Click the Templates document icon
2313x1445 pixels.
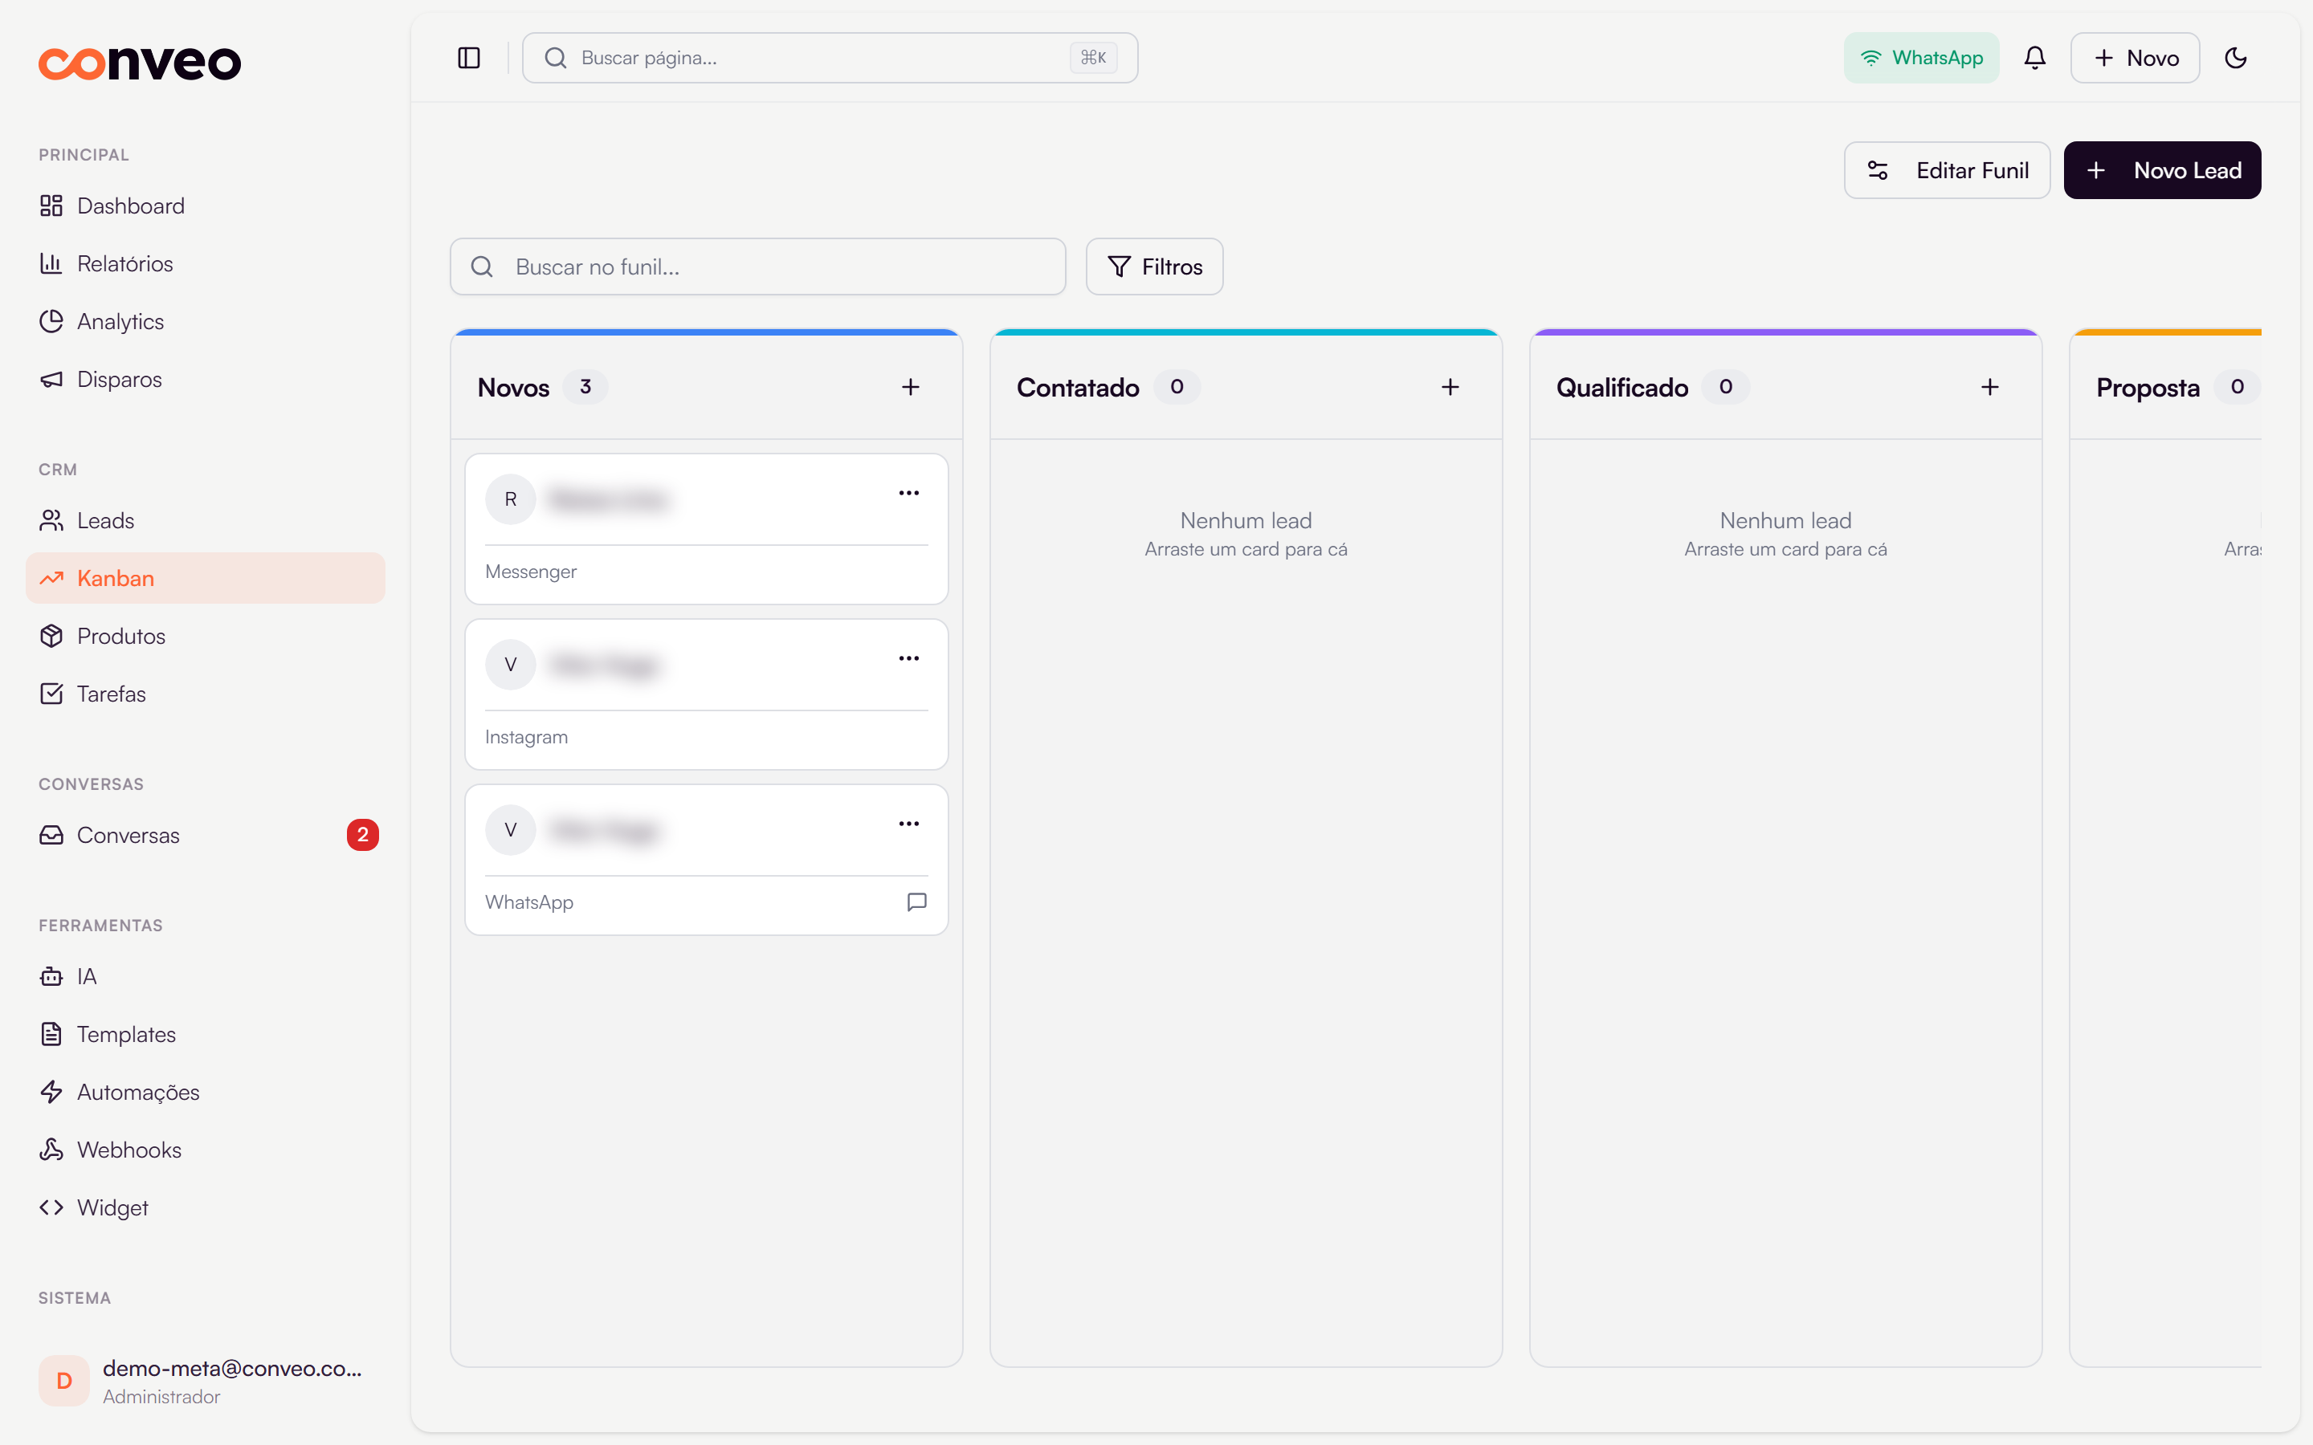coord(51,1034)
